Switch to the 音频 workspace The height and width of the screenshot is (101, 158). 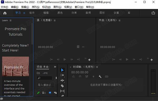(88, 13)
